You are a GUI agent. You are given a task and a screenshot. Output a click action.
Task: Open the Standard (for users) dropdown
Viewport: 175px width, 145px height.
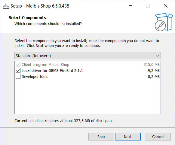click(87, 56)
